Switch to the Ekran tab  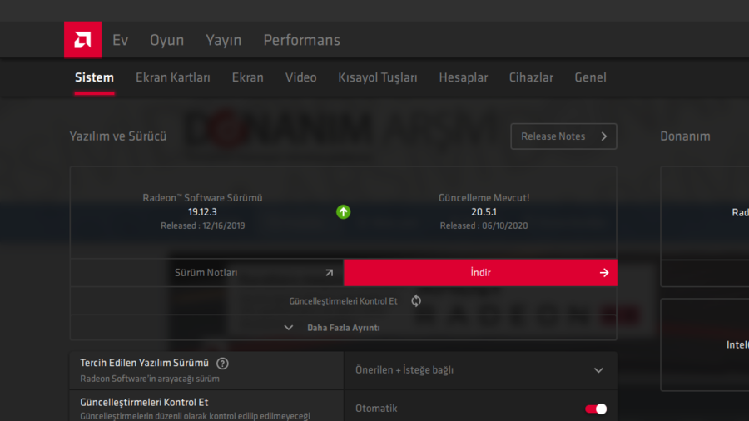[x=247, y=77]
